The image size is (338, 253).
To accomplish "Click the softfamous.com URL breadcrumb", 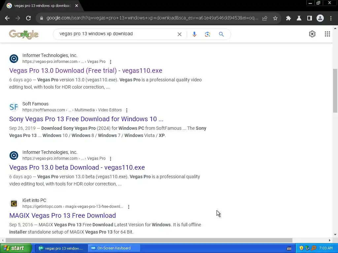I will tap(72, 110).
